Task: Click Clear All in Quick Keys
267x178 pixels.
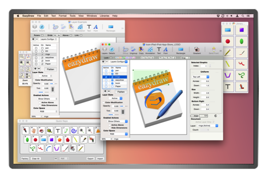Action: [x=36, y=158]
